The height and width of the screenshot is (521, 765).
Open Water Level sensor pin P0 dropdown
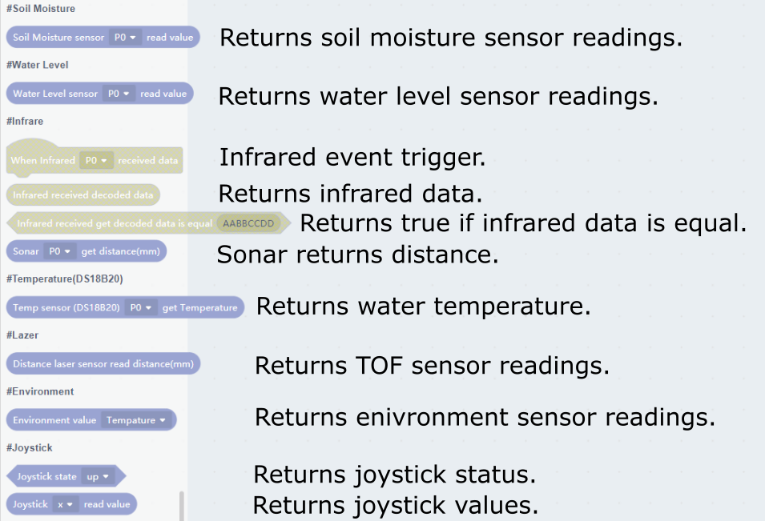pyautogui.click(x=119, y=94)
